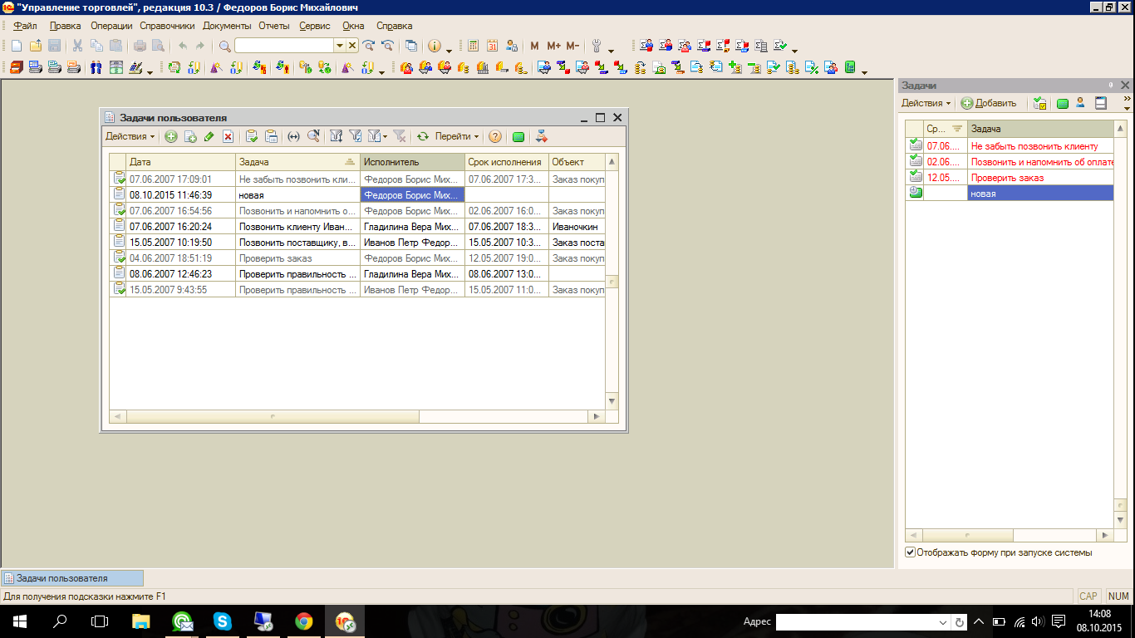Click the completed-tasks checkmark toggle in Задачи panel

point(1039,103)
